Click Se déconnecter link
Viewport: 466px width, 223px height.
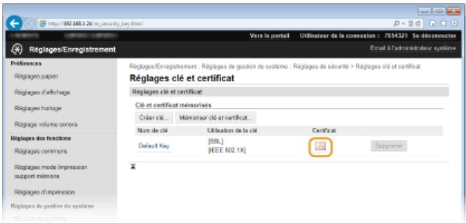[x=434, y=36]
